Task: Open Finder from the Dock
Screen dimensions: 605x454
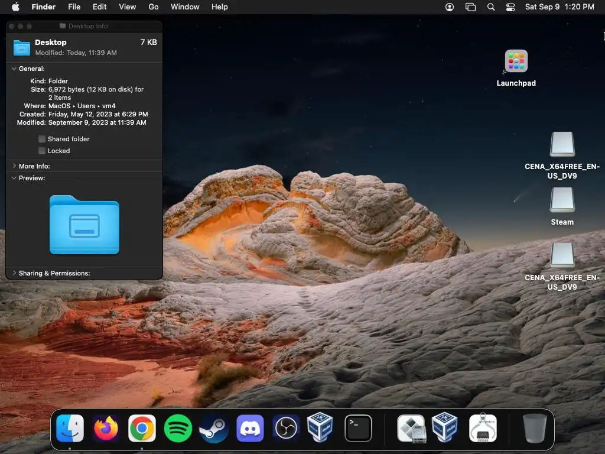Action: coord(70,428)
